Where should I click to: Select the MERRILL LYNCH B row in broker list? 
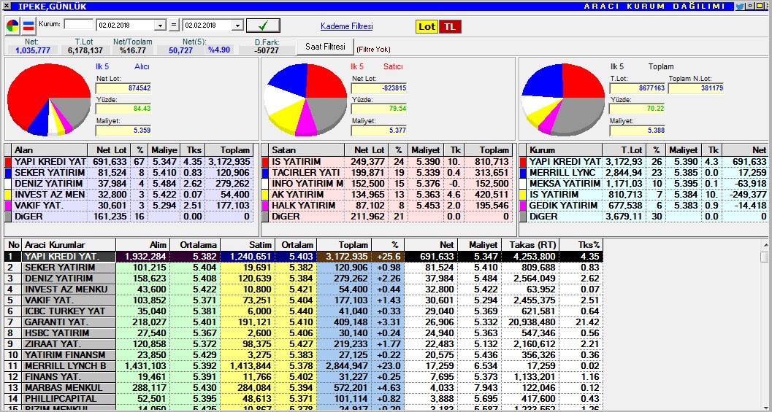303,366
